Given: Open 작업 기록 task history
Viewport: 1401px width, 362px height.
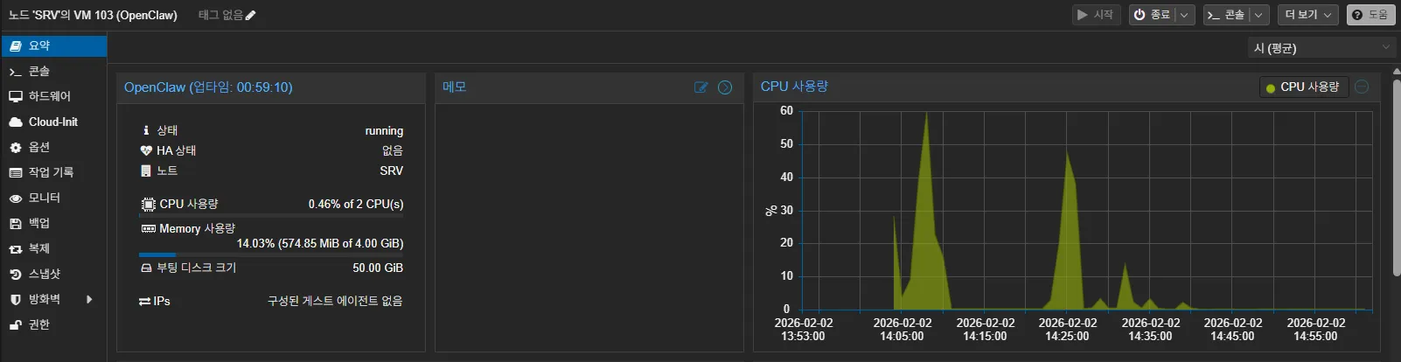Looking at the screenshot, I should click(x=53, y=172).
